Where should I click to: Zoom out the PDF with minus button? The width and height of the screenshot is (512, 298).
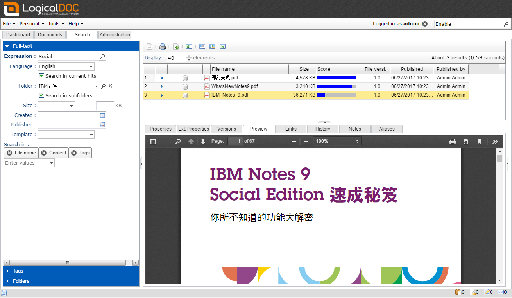click(294, 141)
